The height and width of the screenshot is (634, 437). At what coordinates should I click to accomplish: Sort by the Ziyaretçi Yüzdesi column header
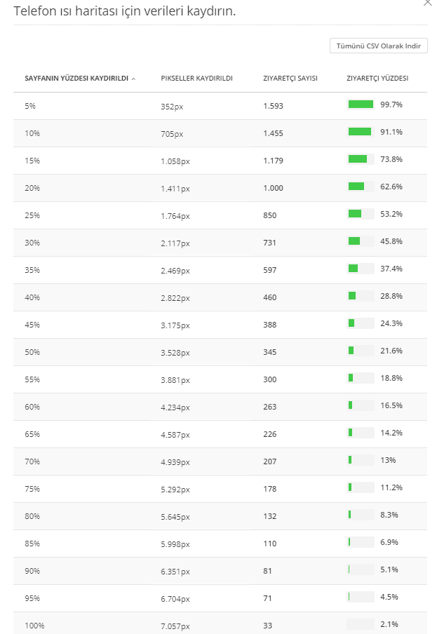tap(377, 78)
